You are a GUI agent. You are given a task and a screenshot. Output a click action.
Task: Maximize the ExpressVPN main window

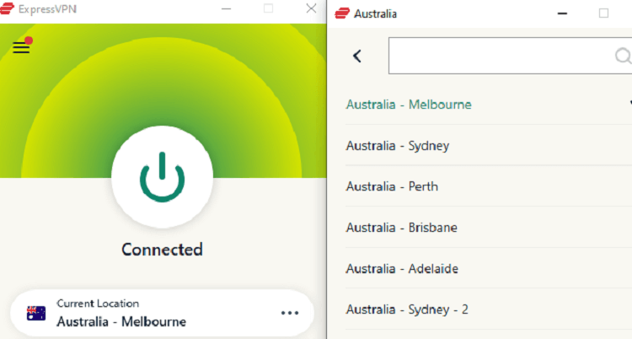click(269, 8)
